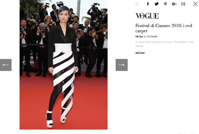199x134 pixels.
Task: Share the gallery on Twitter
Action: [x=157, y=4]
